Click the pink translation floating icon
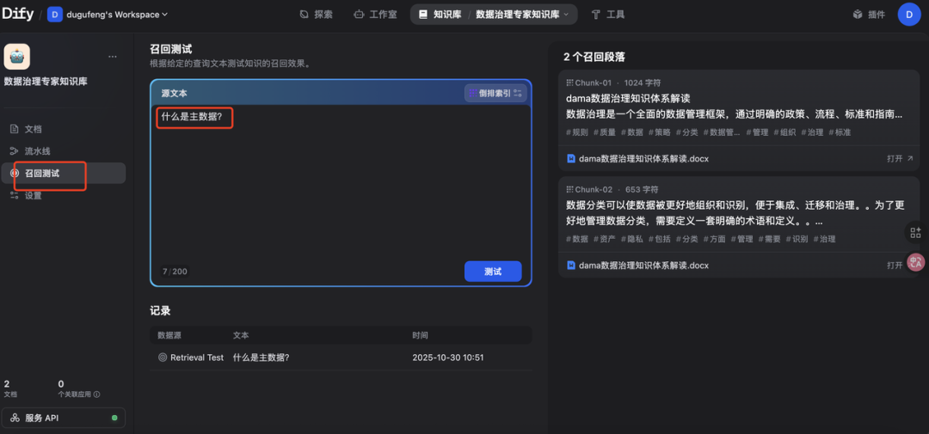Image resolution: width=929 pixels, height=434 pixels. pyautogui.click(x=916, y=262)
